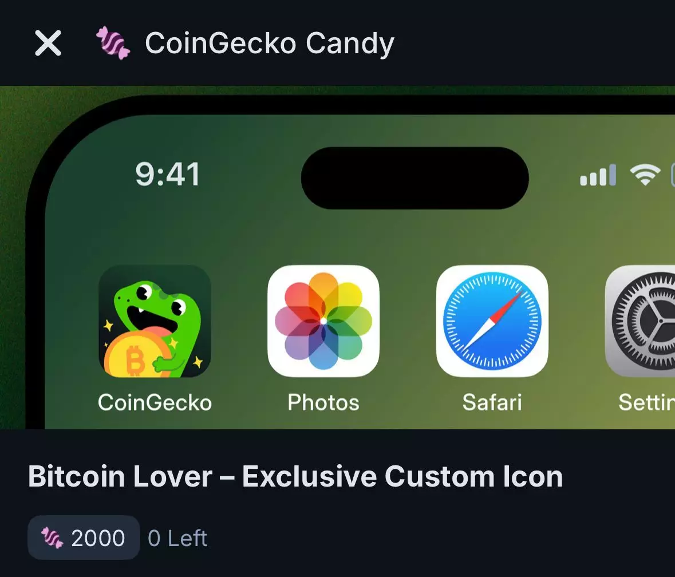Open the Settings gear icon

pos(640,321)
